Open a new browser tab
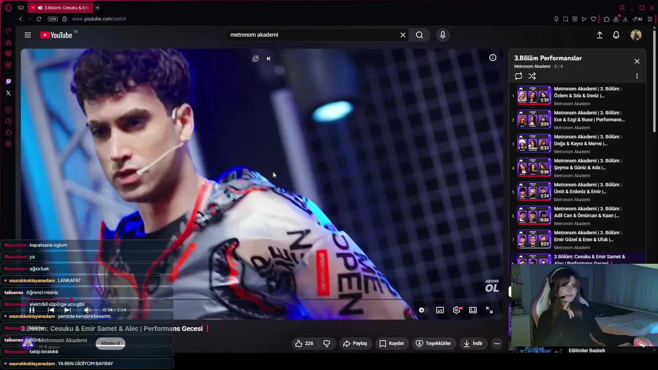Viewport: 658px width, 370px height. point(97,8)
